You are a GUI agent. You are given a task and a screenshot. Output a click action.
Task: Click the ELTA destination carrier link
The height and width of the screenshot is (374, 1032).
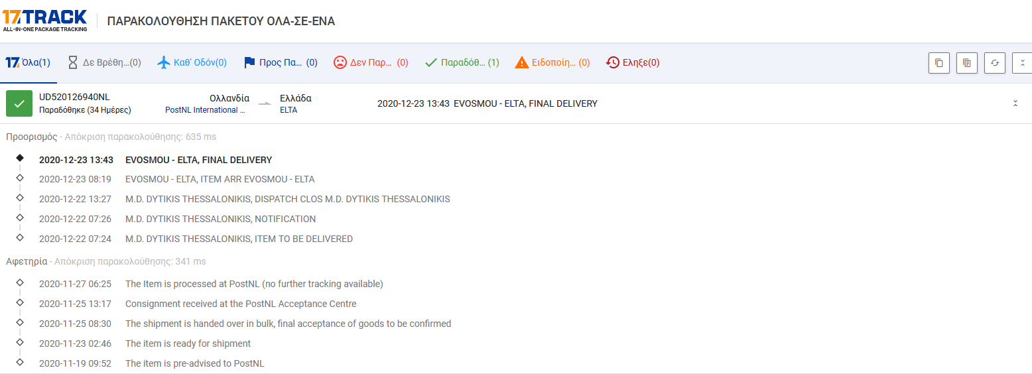pyautogui.click(x=289, y=110)
